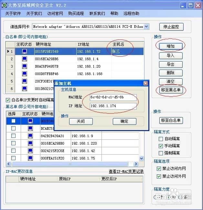Open 访问官网 menu
This screenshot has height=210, width=203.
55,13
